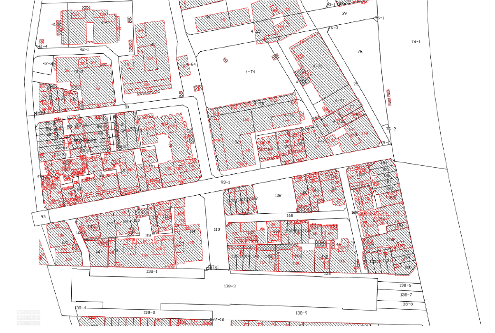
Task: Select parcel label 125
Action: point(65,242)
